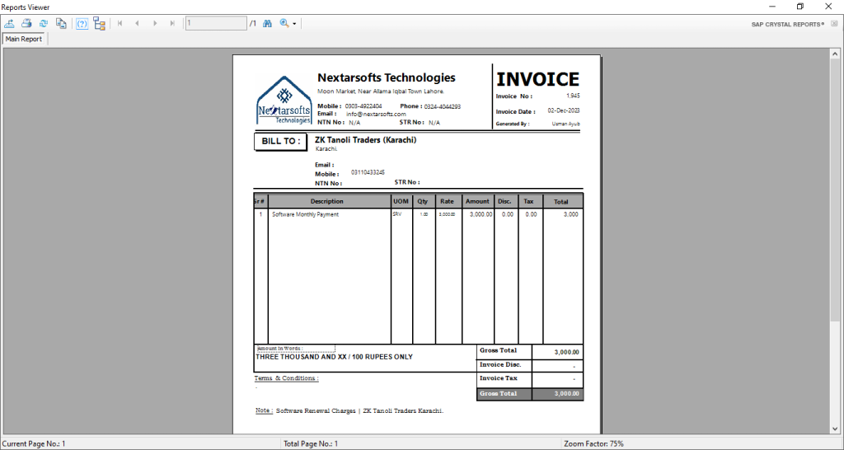The width and height of the screenshot is (844, 450).
Task: Maximize or restore the Reports Viewer window
Action: tap(800, 7)
